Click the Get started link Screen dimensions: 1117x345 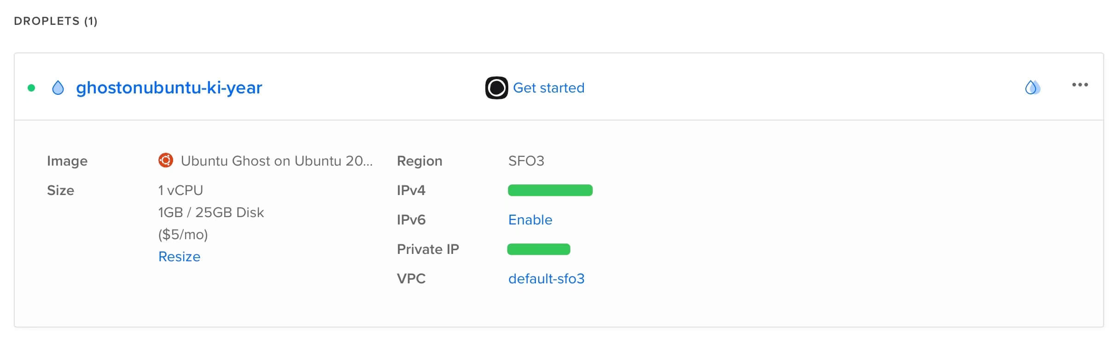[548, 88]
